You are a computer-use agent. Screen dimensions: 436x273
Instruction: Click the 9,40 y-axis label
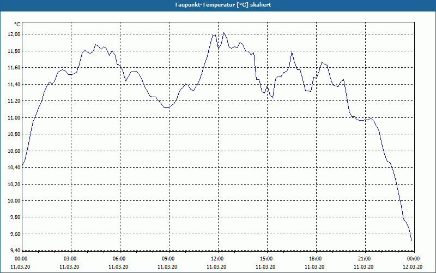coord(16,251)
